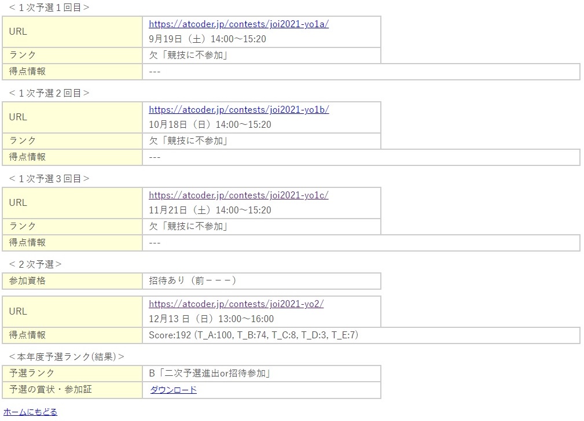Open the joi2021-yo1a contest link
The height and width of the screenshot is (421, 584).
(238, 24)
